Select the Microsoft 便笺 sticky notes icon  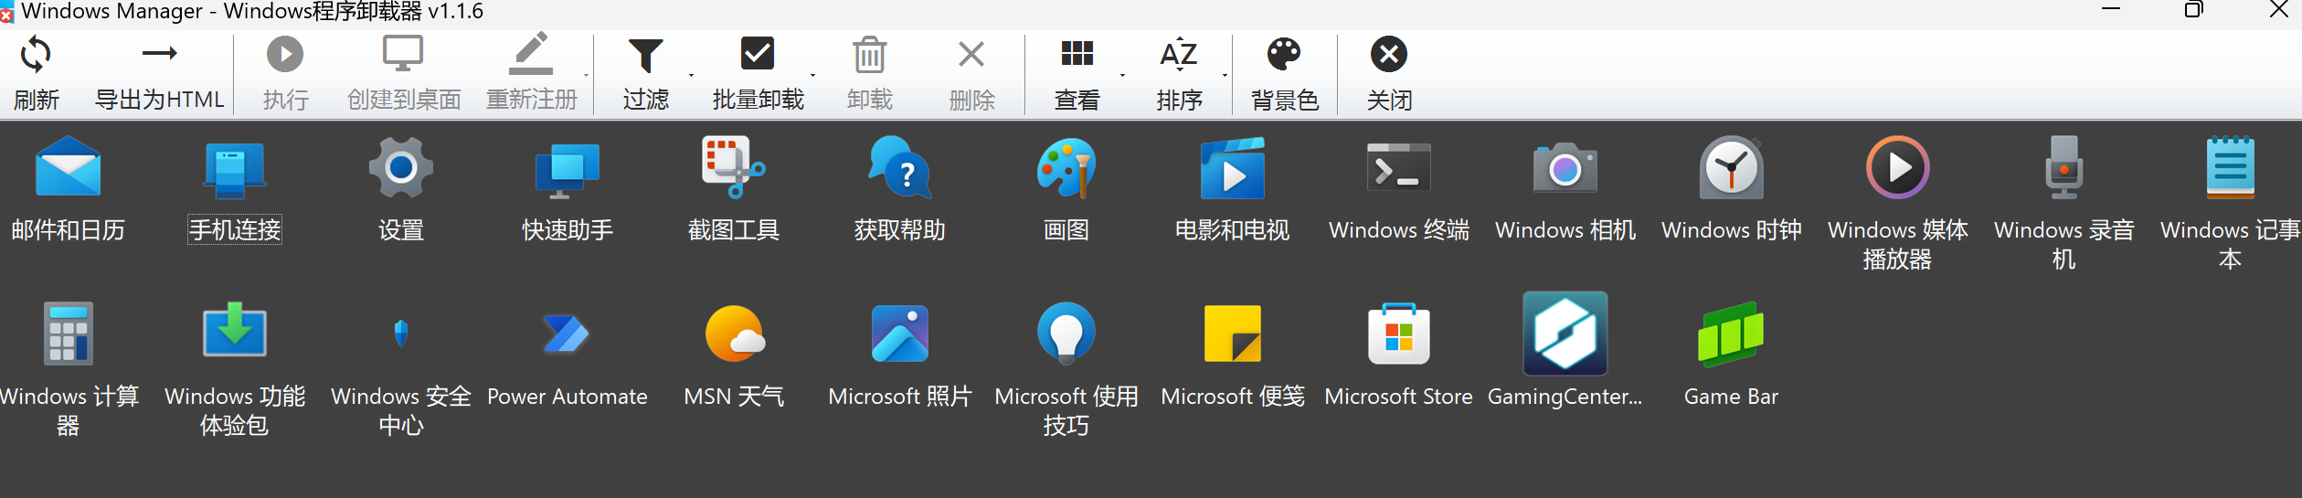click(1233, 334)
